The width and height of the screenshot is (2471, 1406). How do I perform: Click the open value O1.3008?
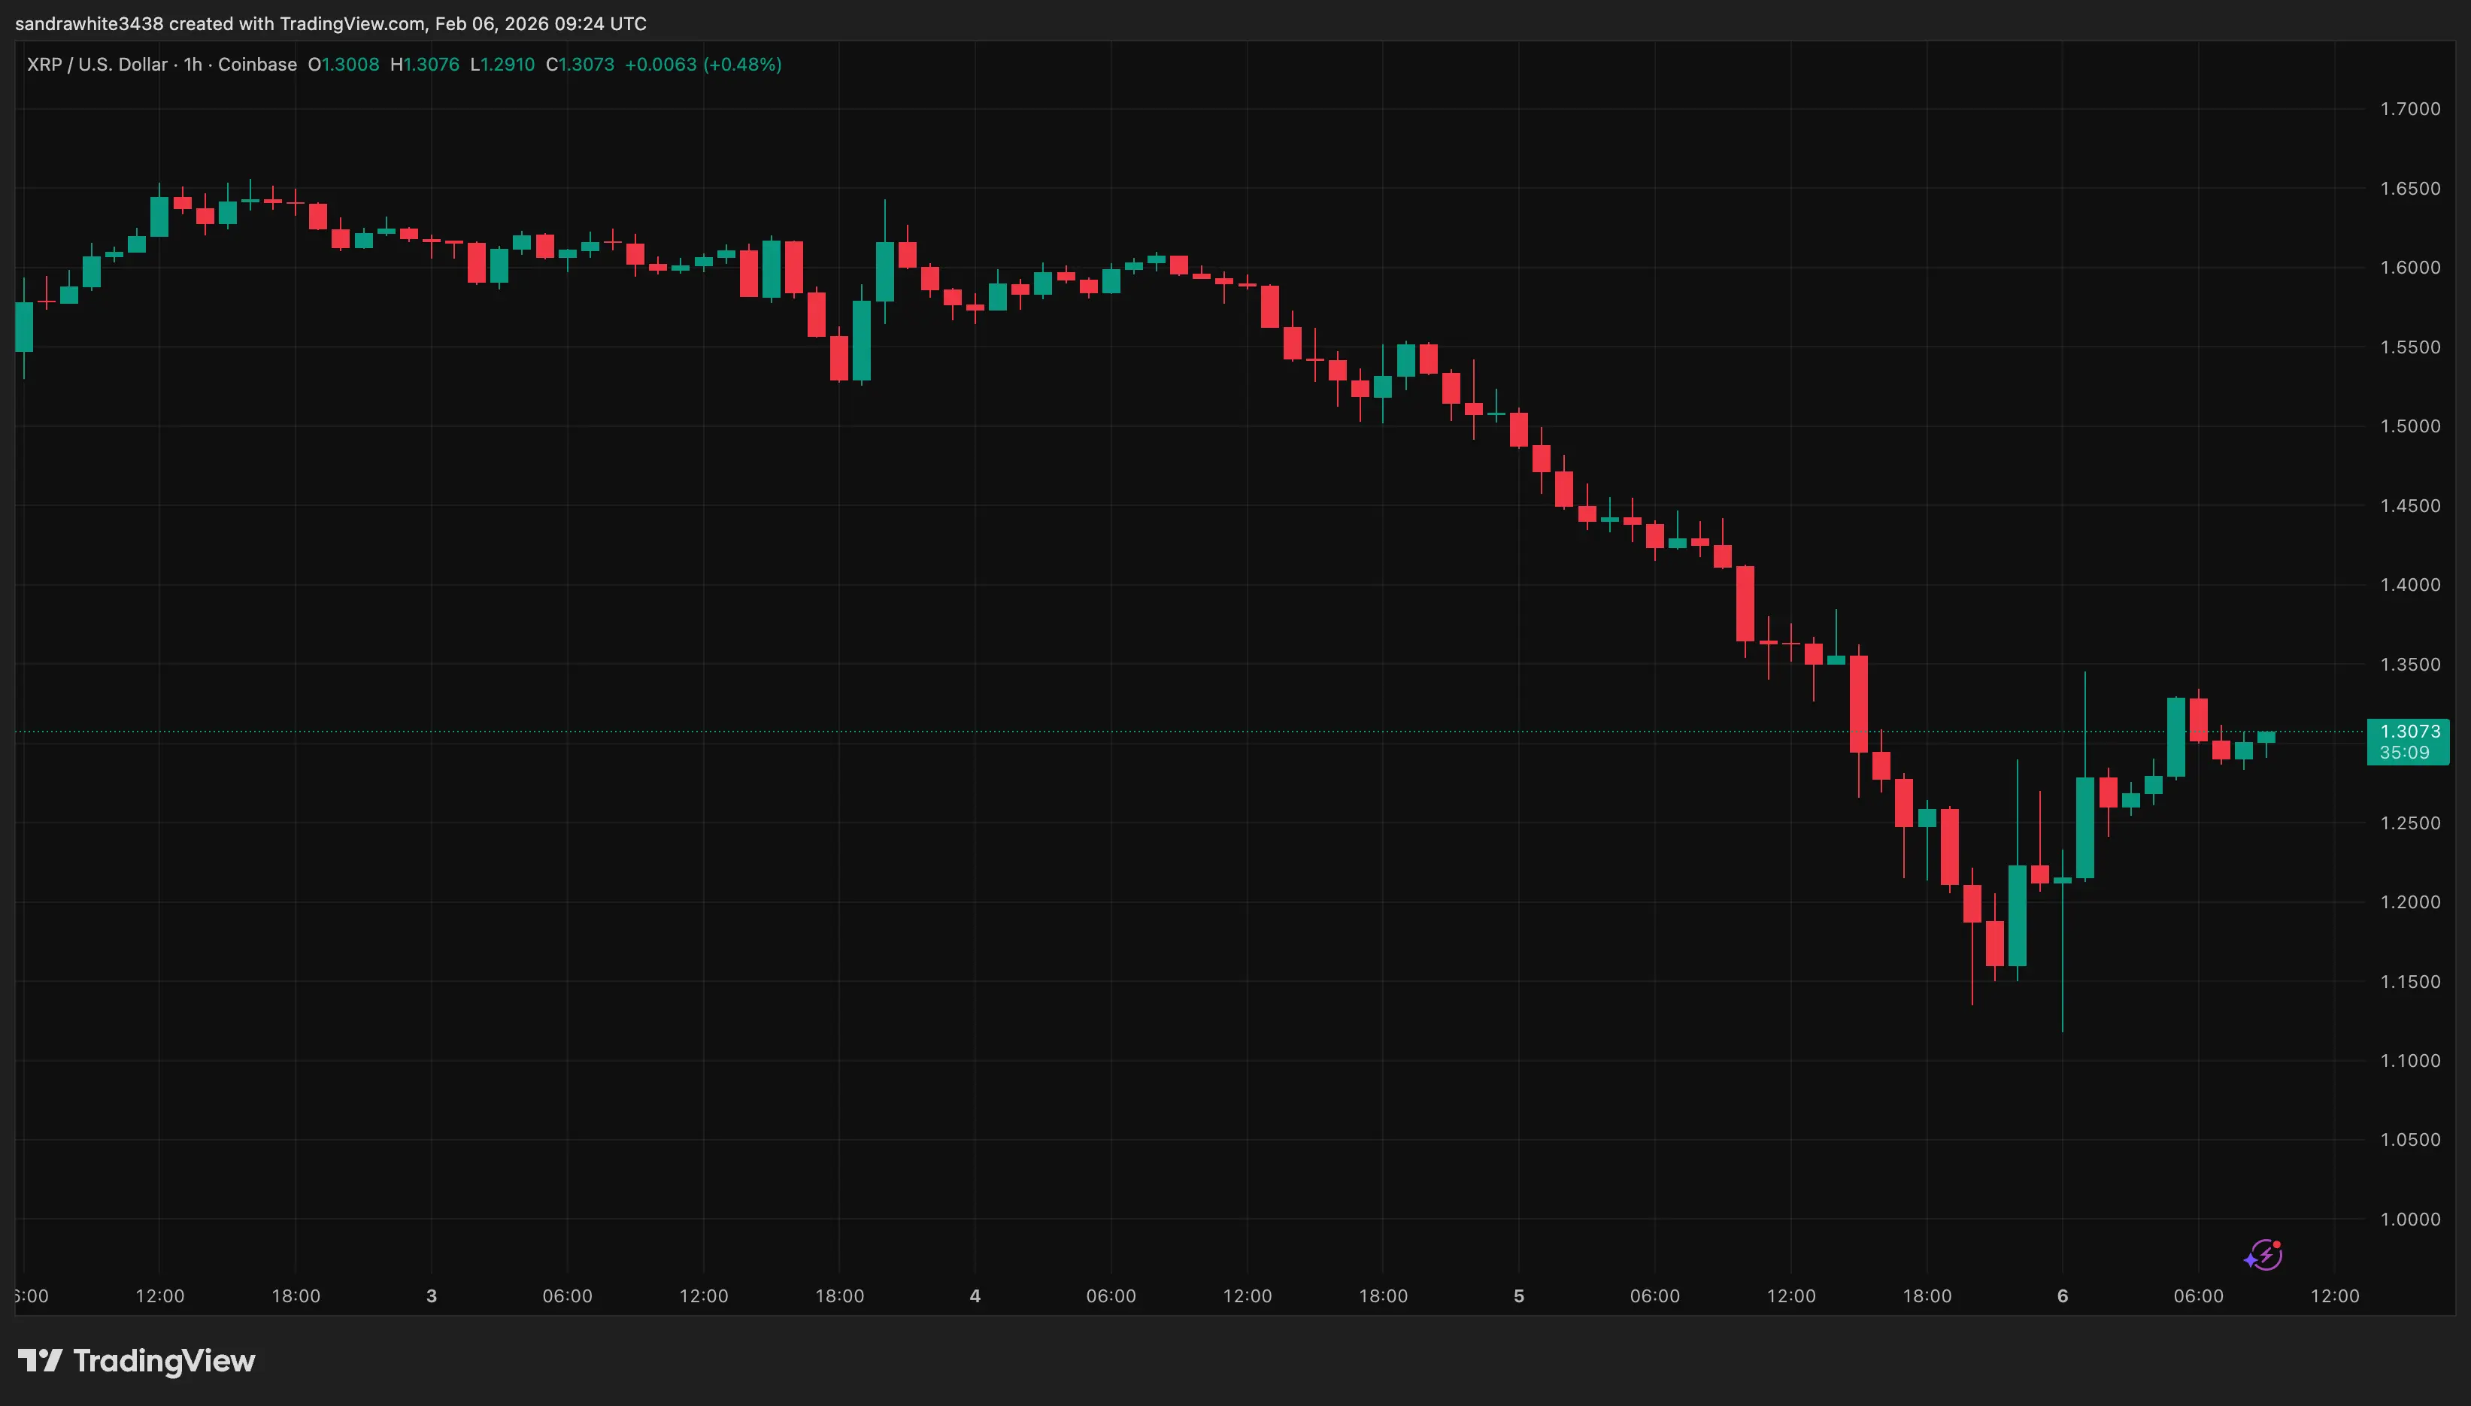[344, 65]
